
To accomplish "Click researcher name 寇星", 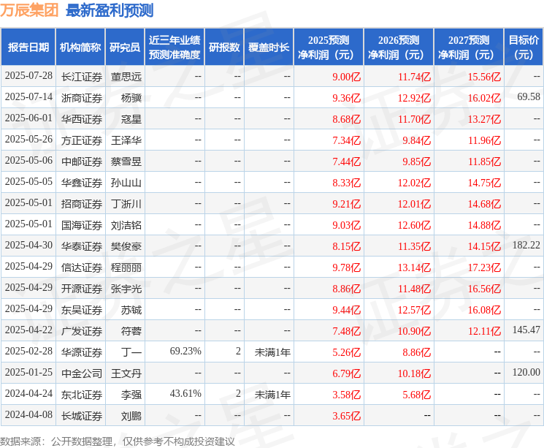I will pyautogui.click(x=131, y=119).
